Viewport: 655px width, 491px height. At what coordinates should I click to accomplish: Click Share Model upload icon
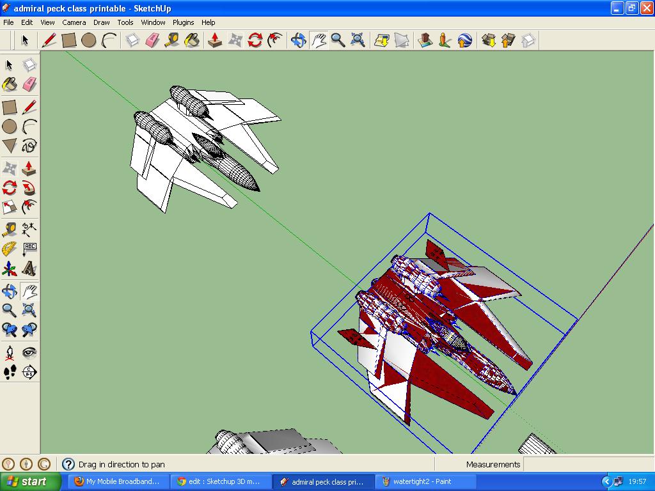pyautogui.click(x=509, y=40)
